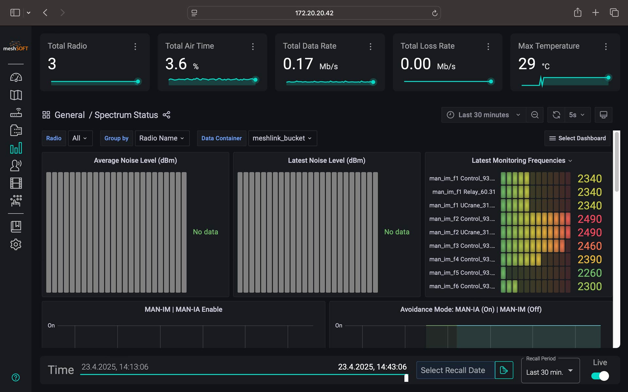Click the help question mark icon
This screenshot has height=392, width=628.
[x=16, y=378]
